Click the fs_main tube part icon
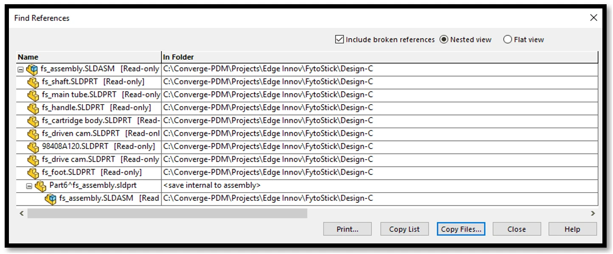This screenshot has width=613, height=254. pos(33,95)
